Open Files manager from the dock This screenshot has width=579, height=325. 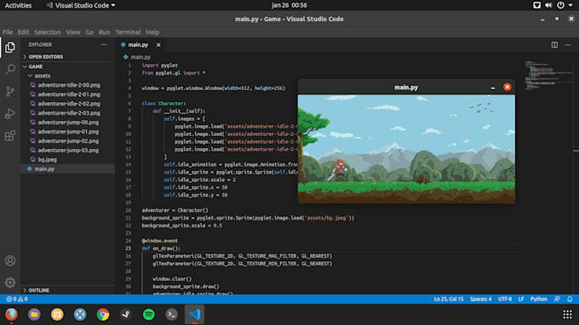34,314
